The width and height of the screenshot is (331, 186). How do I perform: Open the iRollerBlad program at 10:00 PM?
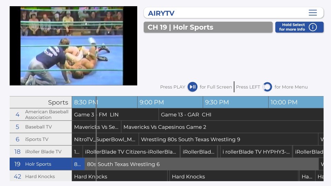coord(308,152)
